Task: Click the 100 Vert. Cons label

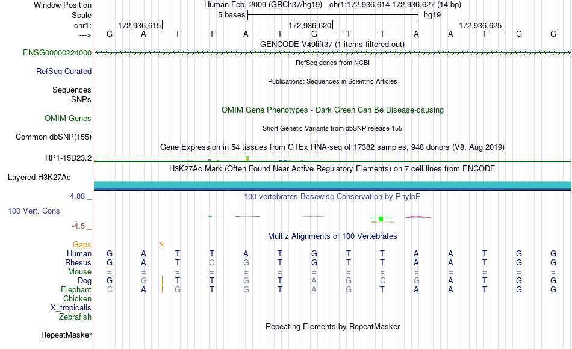Action: point(34,211)
